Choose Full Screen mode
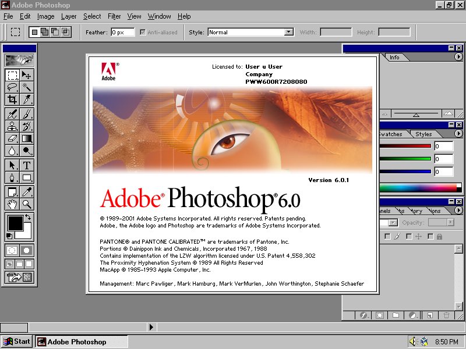This screenshot has width=466, height=349. pos(29,264)
